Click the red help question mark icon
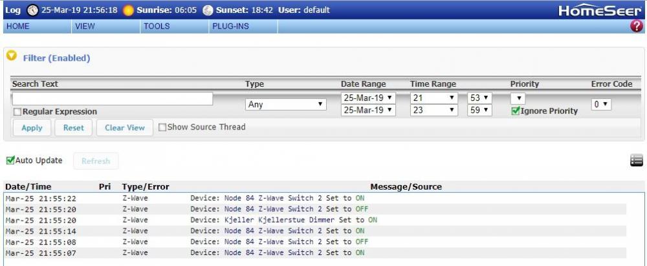The image size is (647, 266). 637,27
